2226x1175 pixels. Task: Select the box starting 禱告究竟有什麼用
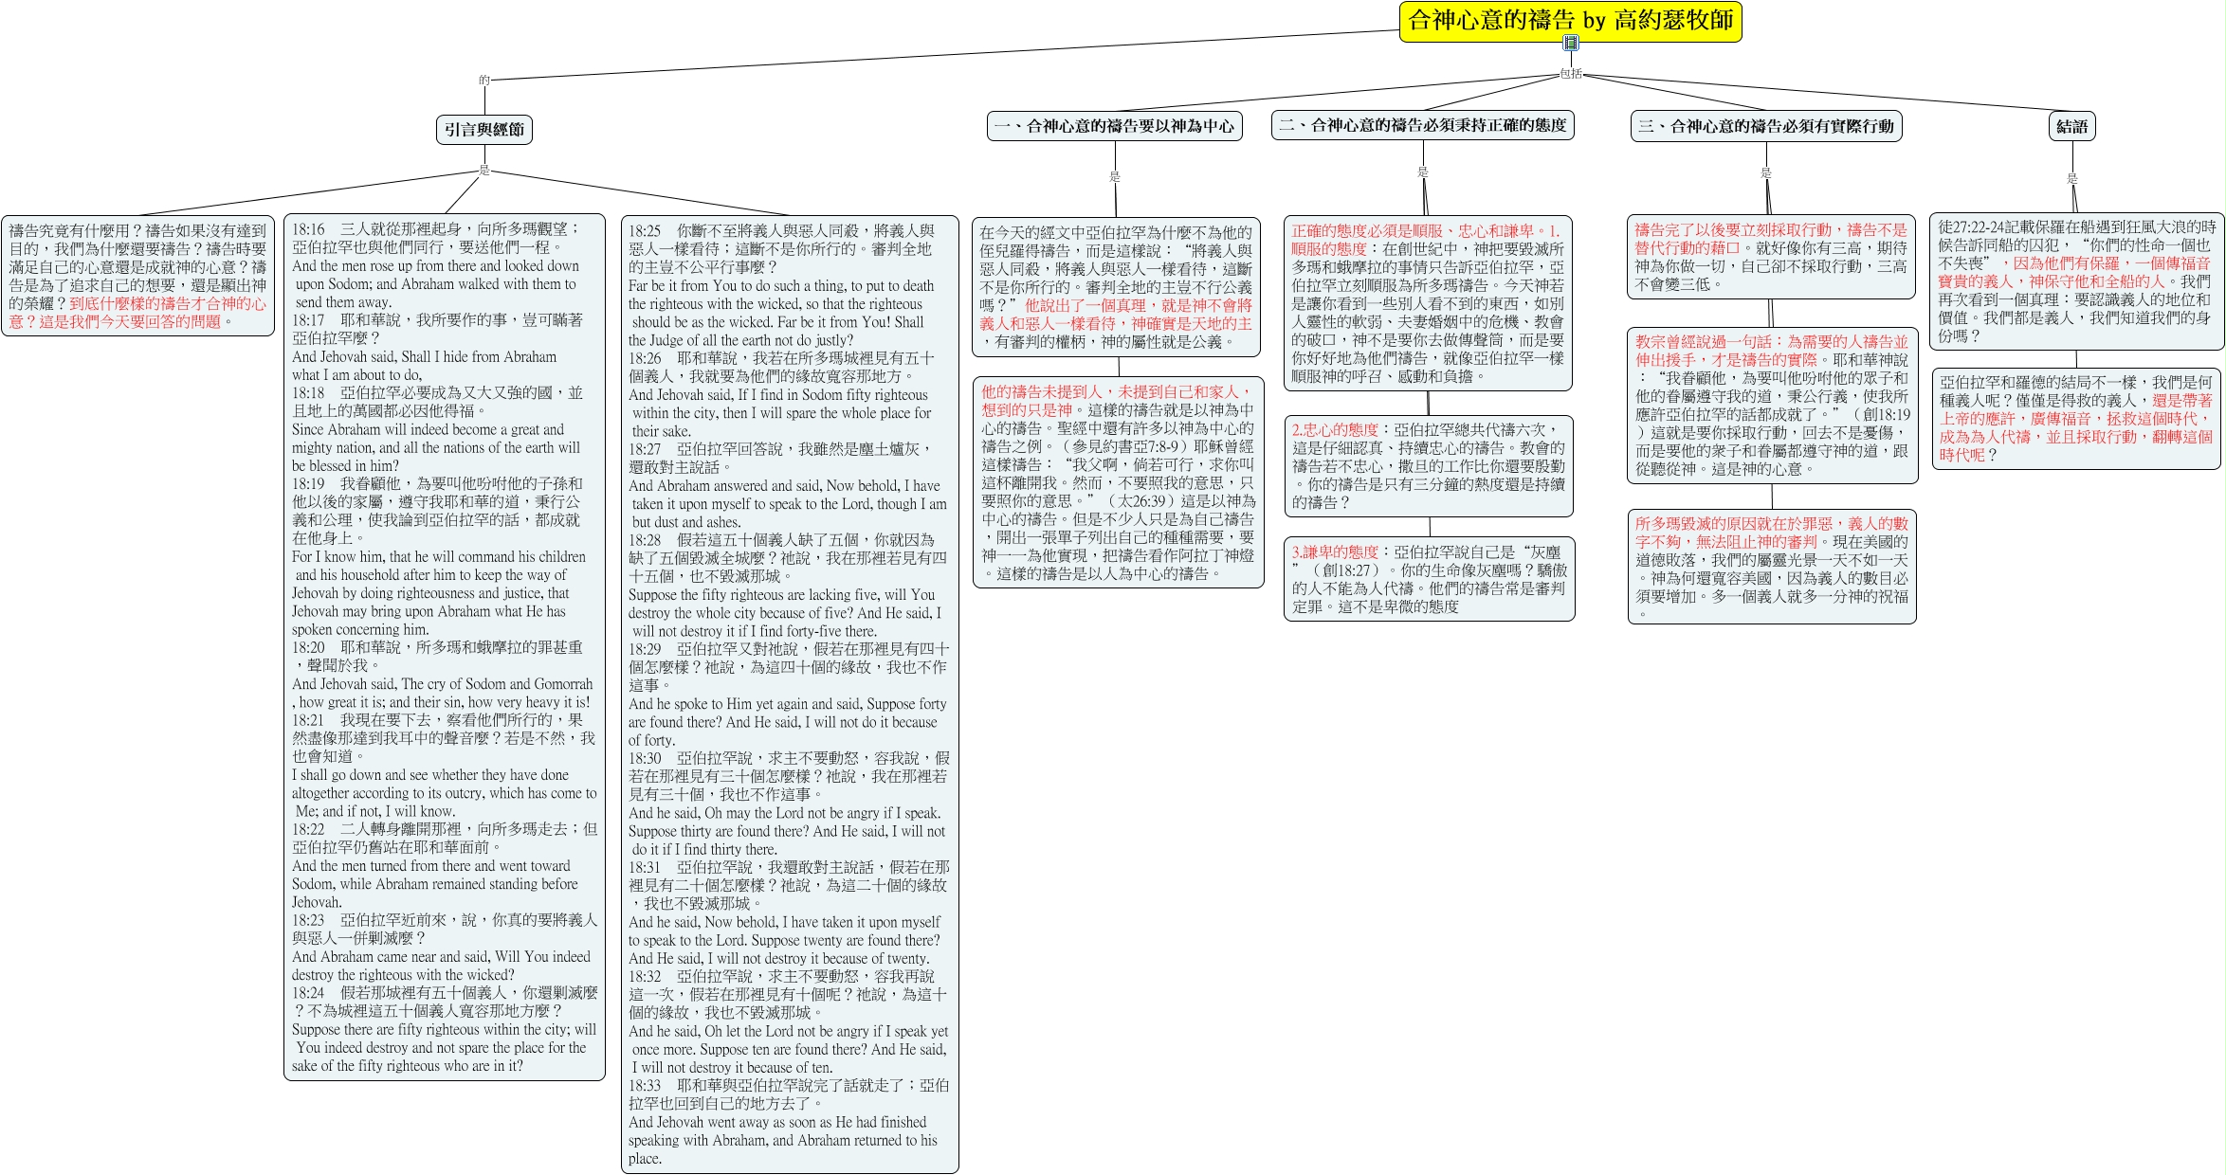138,276
